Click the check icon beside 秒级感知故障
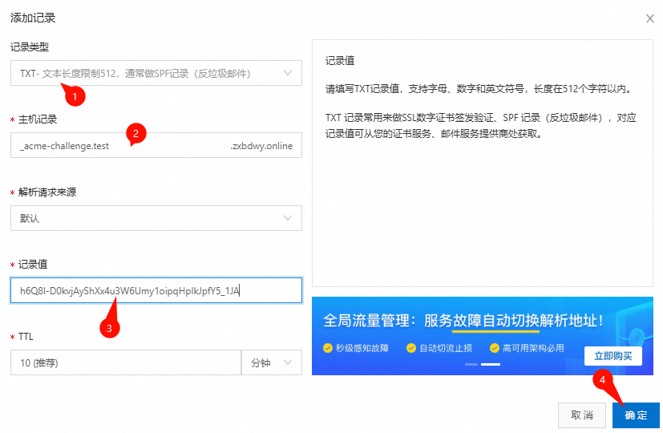The width and height of the screenshot is (663, 433). click(x=327, y=348)
